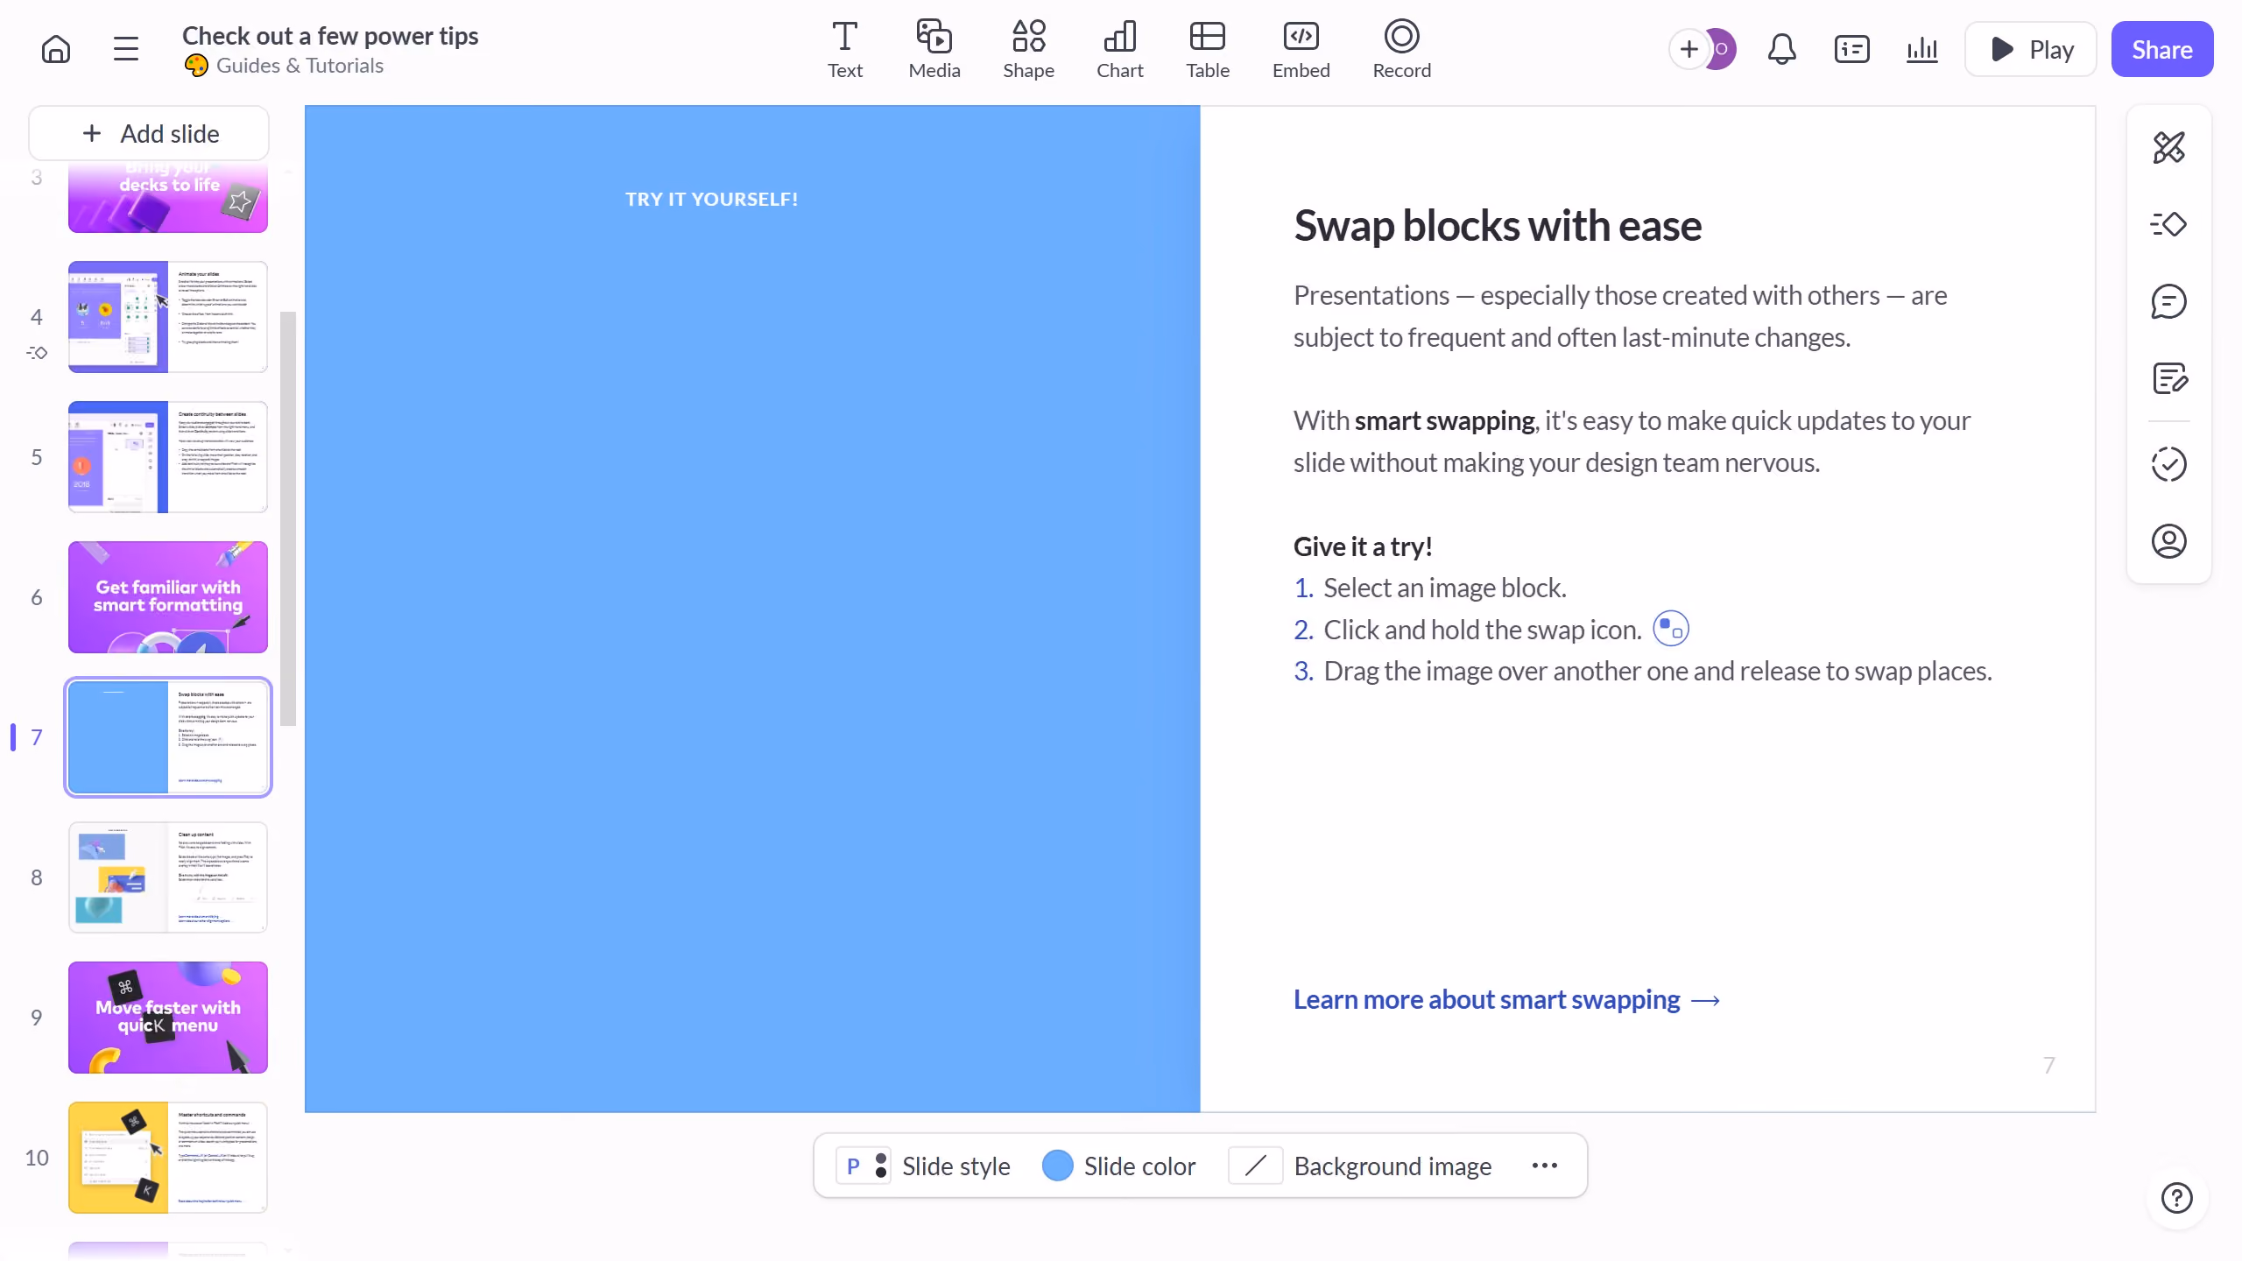Click the animation indicator under slide 4
The width and height of the screenshot is (2242, 1261).
coord(37,353)
